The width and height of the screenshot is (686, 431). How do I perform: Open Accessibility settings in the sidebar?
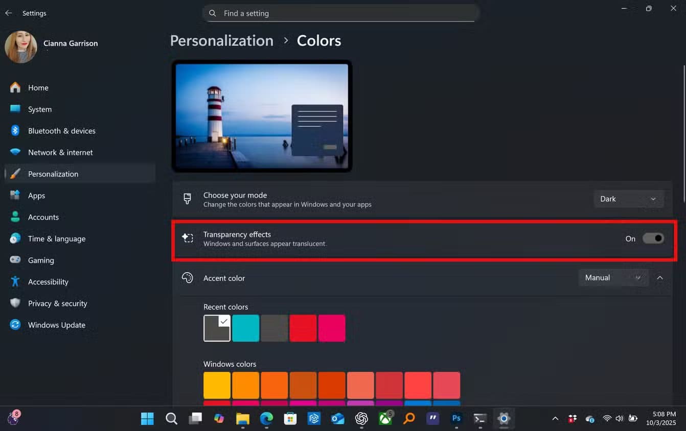tap(80, 281)
